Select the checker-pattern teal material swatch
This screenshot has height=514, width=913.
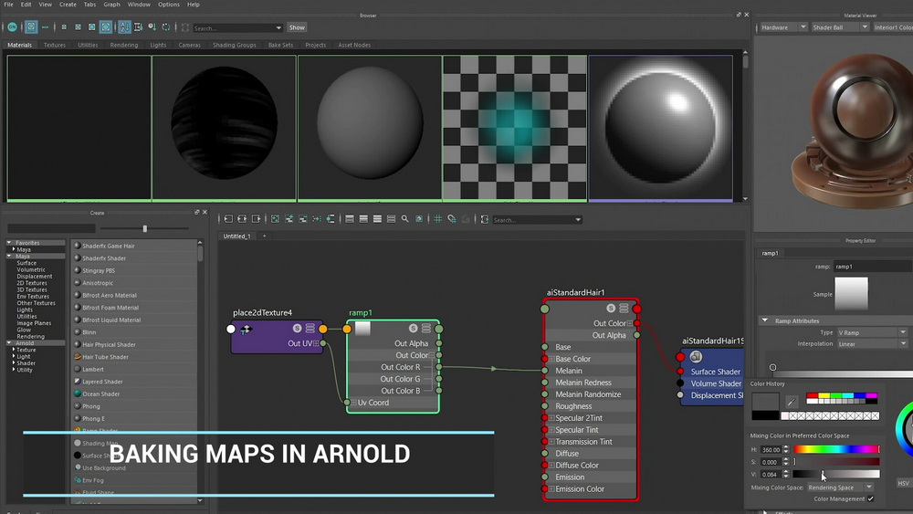tap(515, 128)
